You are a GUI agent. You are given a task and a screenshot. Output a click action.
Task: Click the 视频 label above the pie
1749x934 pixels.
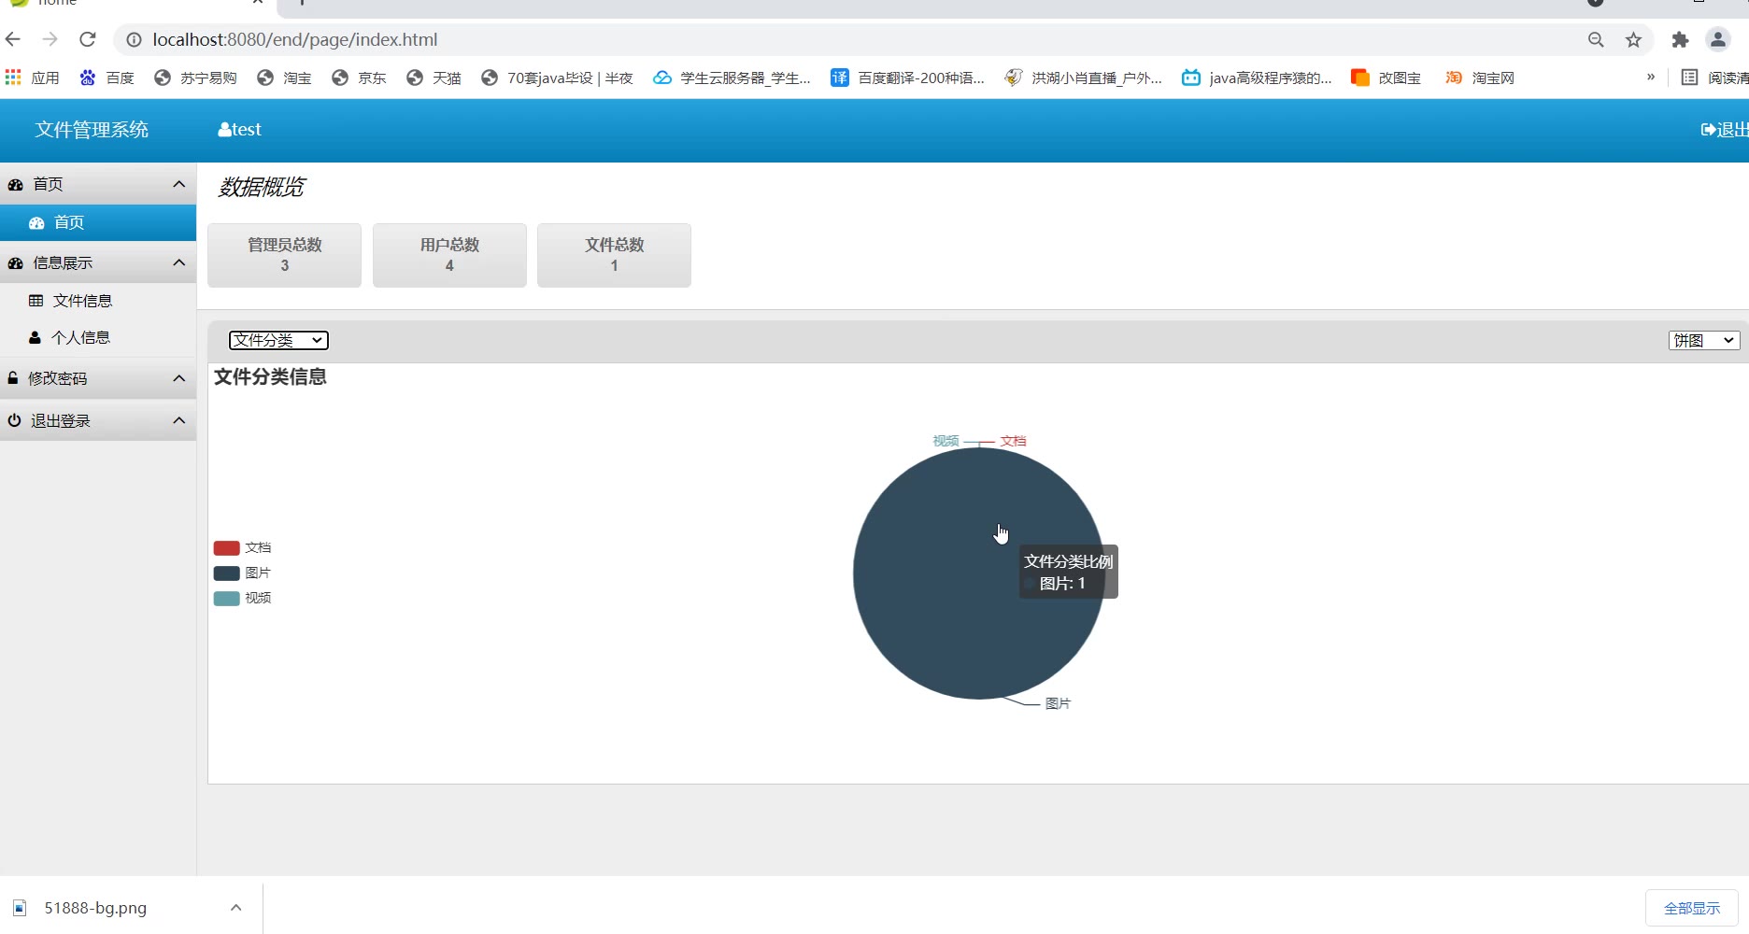(x=946, y=441)
